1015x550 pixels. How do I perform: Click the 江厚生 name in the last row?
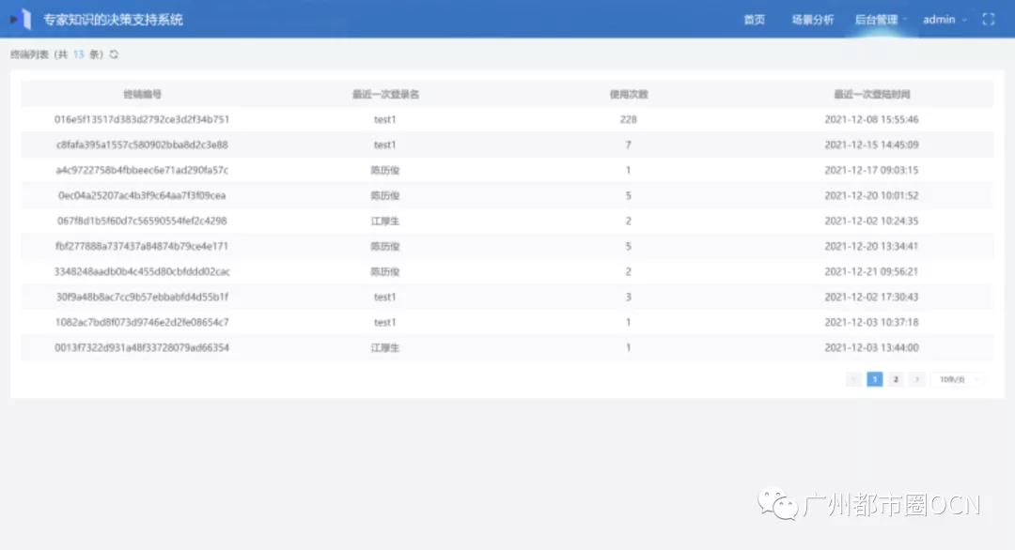pos(385,347)
